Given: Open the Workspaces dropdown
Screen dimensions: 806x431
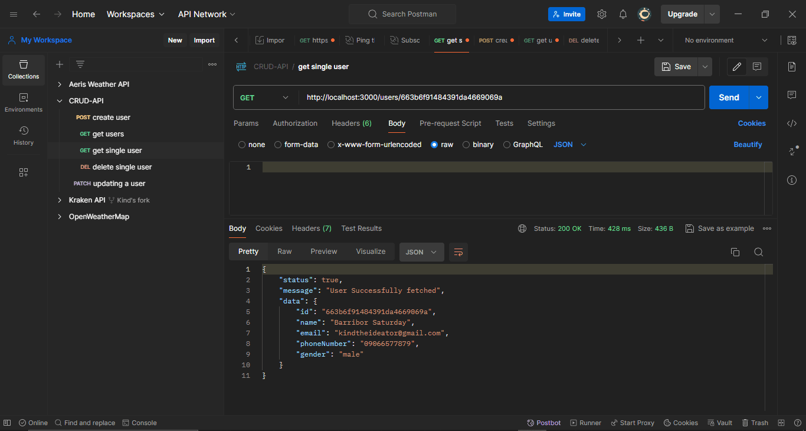Looking at the screenshot, I should (135, 14).
